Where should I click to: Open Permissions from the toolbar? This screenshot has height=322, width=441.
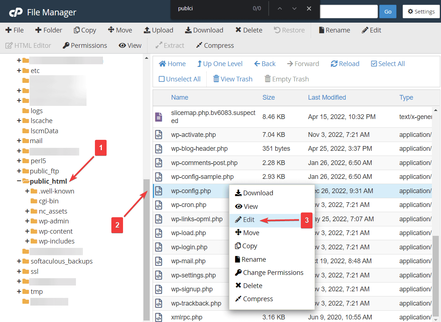[x=85, y=46]
